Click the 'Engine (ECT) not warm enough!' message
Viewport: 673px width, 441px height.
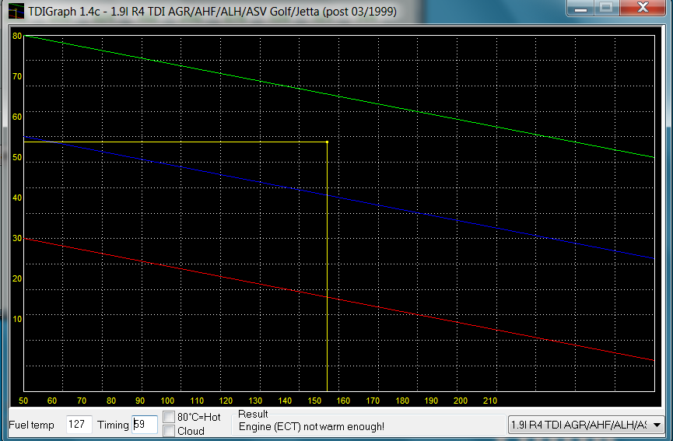pos(311,427)
